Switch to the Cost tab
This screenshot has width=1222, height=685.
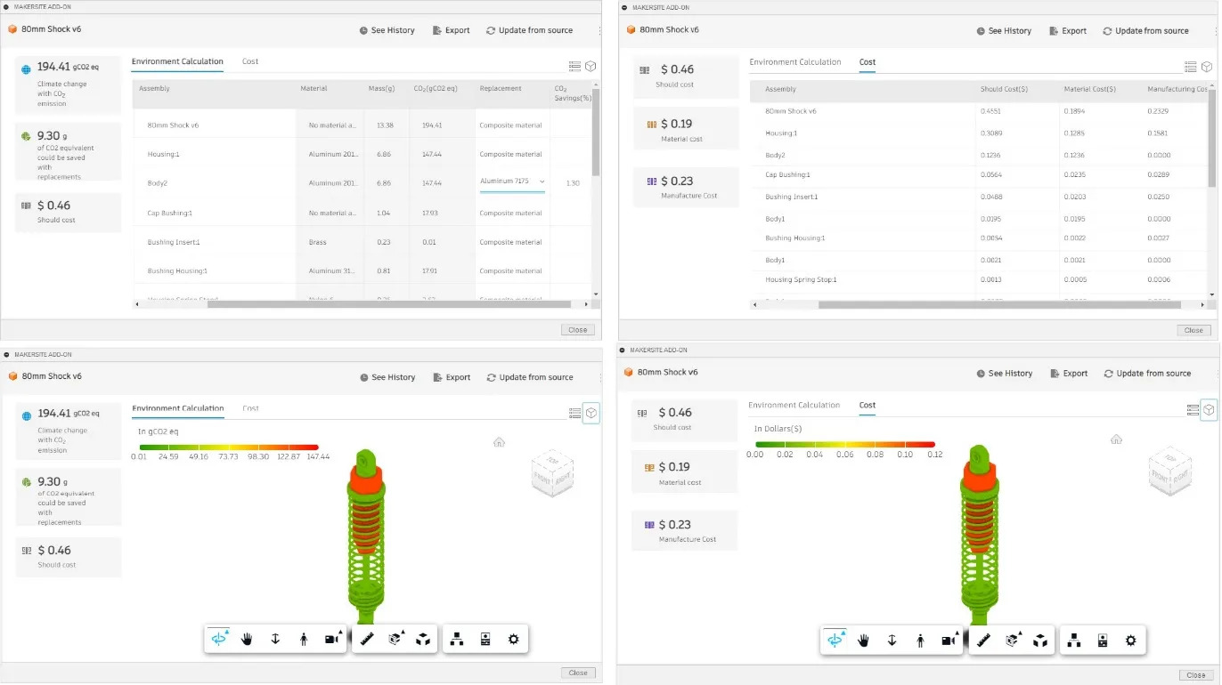coord(250,61)
